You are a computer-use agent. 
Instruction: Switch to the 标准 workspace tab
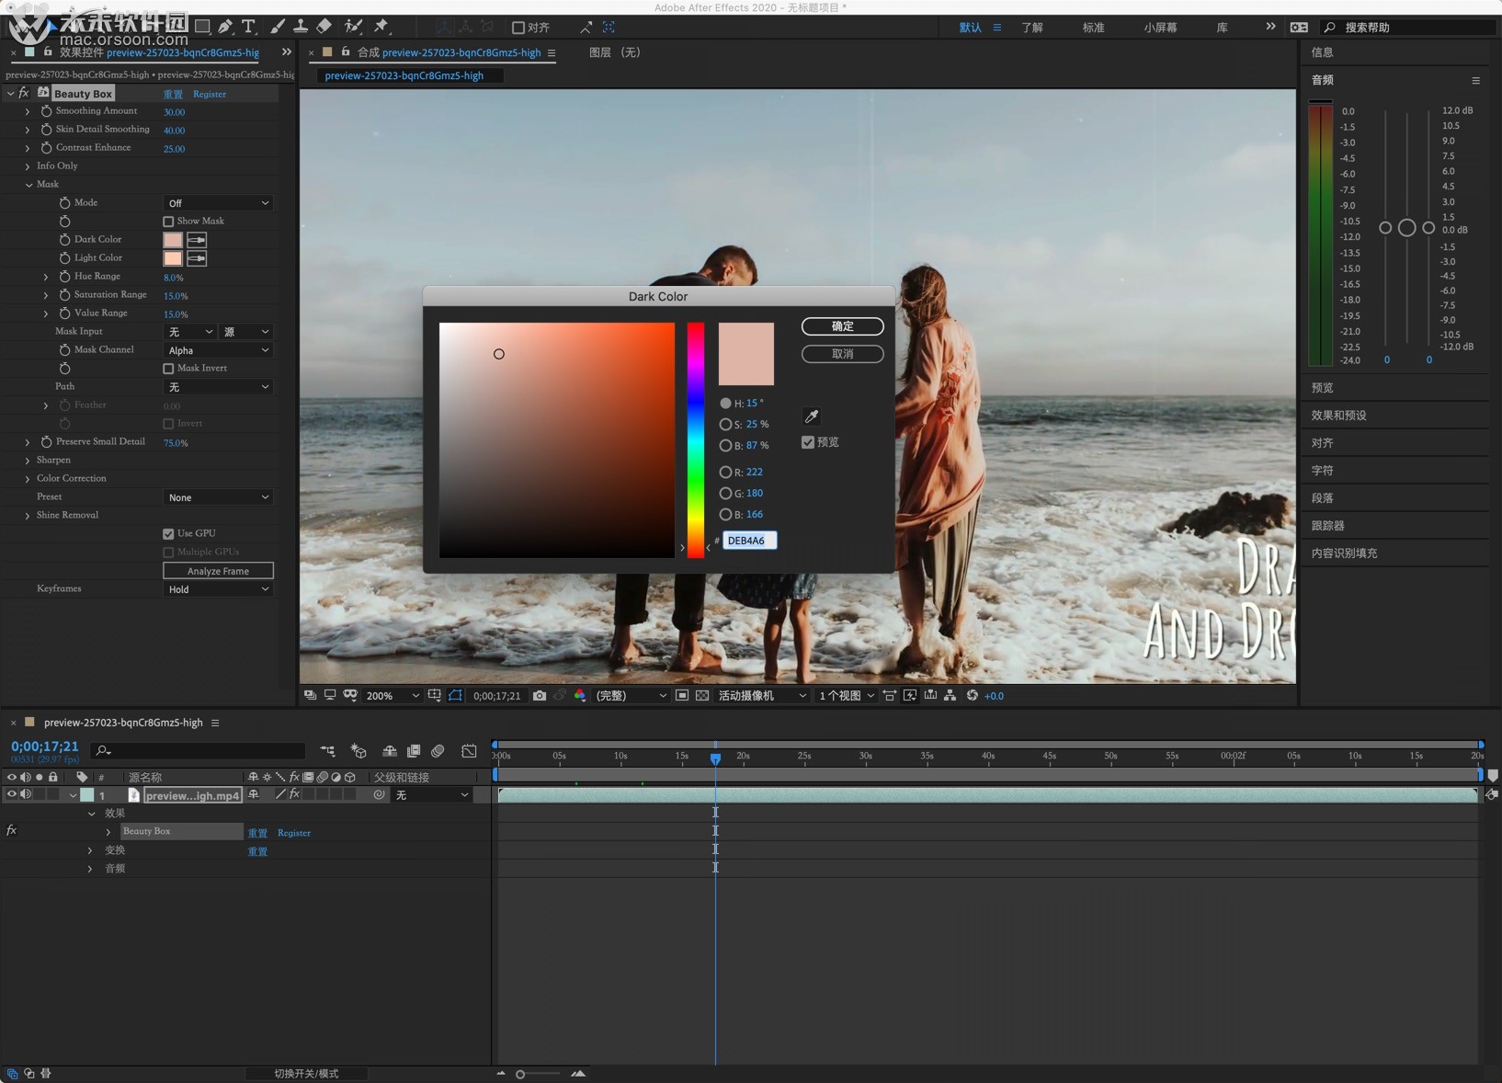pyautogui.click(x=1093, y=28)
